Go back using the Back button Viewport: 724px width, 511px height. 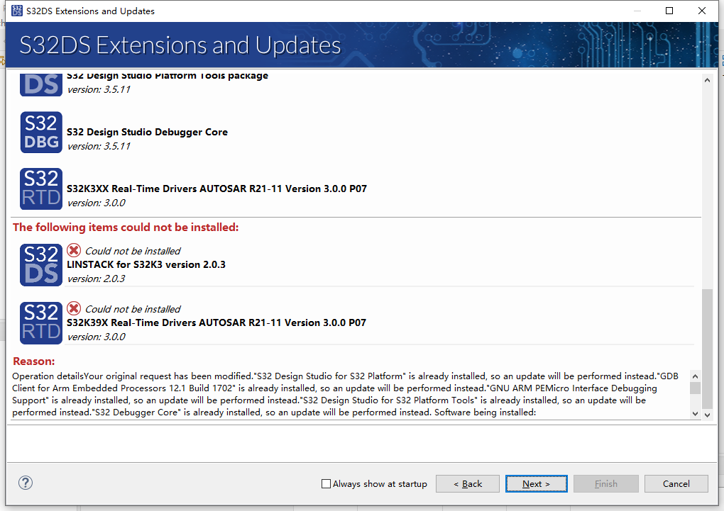point(467,483)
